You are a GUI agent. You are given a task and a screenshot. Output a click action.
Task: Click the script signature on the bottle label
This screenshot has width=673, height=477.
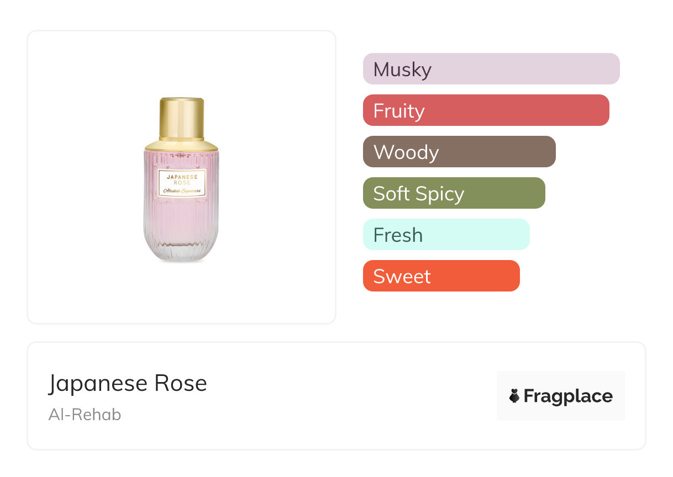pos(182,190)
